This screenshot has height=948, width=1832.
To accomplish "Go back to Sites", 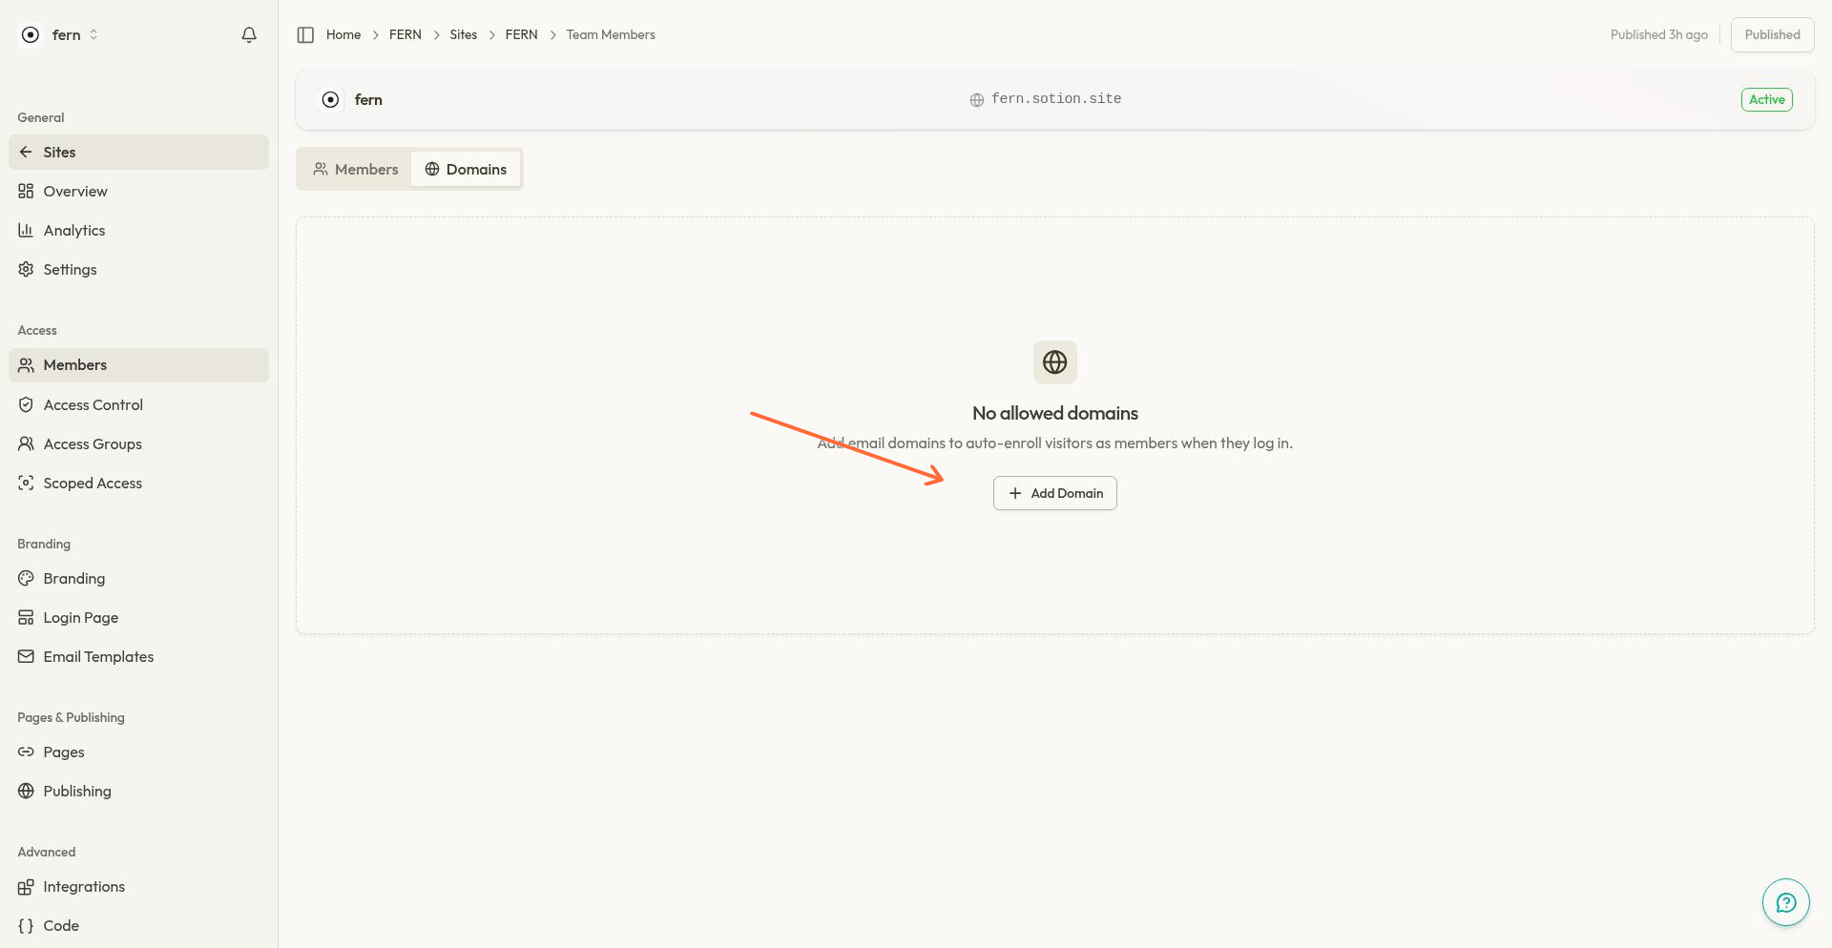I will (x=138, y=152).
